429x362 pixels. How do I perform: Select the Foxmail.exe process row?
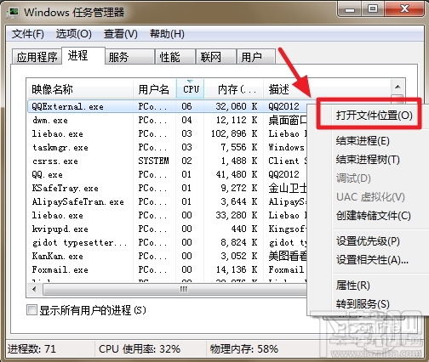(168, 269)
